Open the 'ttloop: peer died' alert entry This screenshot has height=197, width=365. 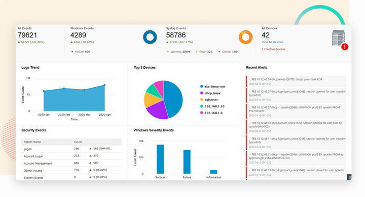(x=296, y=82)
